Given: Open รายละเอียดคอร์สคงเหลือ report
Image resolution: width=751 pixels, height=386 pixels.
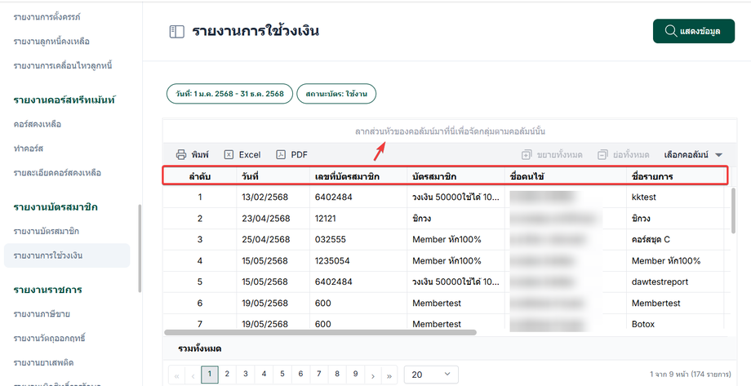Looking at the screenshot, I should pos(57,172).
